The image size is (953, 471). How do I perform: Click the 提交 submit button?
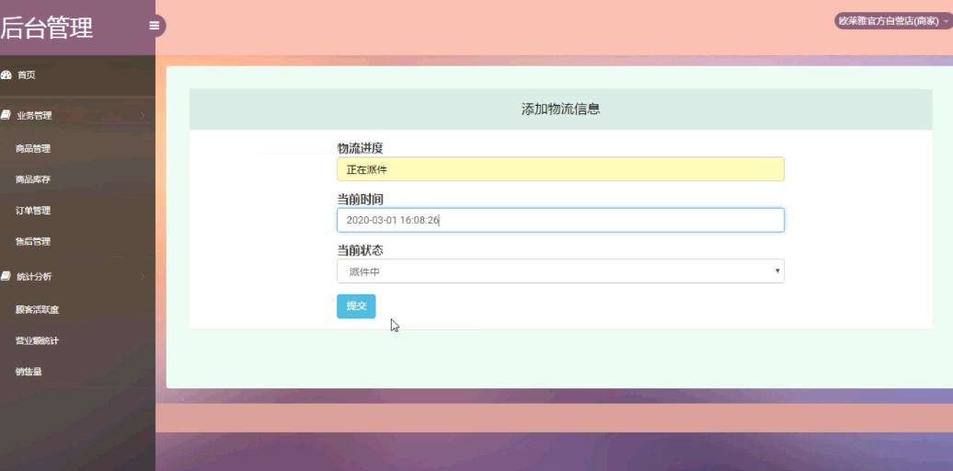[x=356, y=306]
